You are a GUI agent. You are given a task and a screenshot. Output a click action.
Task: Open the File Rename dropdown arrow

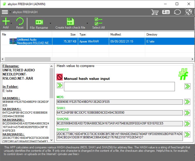(x=50, y=23)
